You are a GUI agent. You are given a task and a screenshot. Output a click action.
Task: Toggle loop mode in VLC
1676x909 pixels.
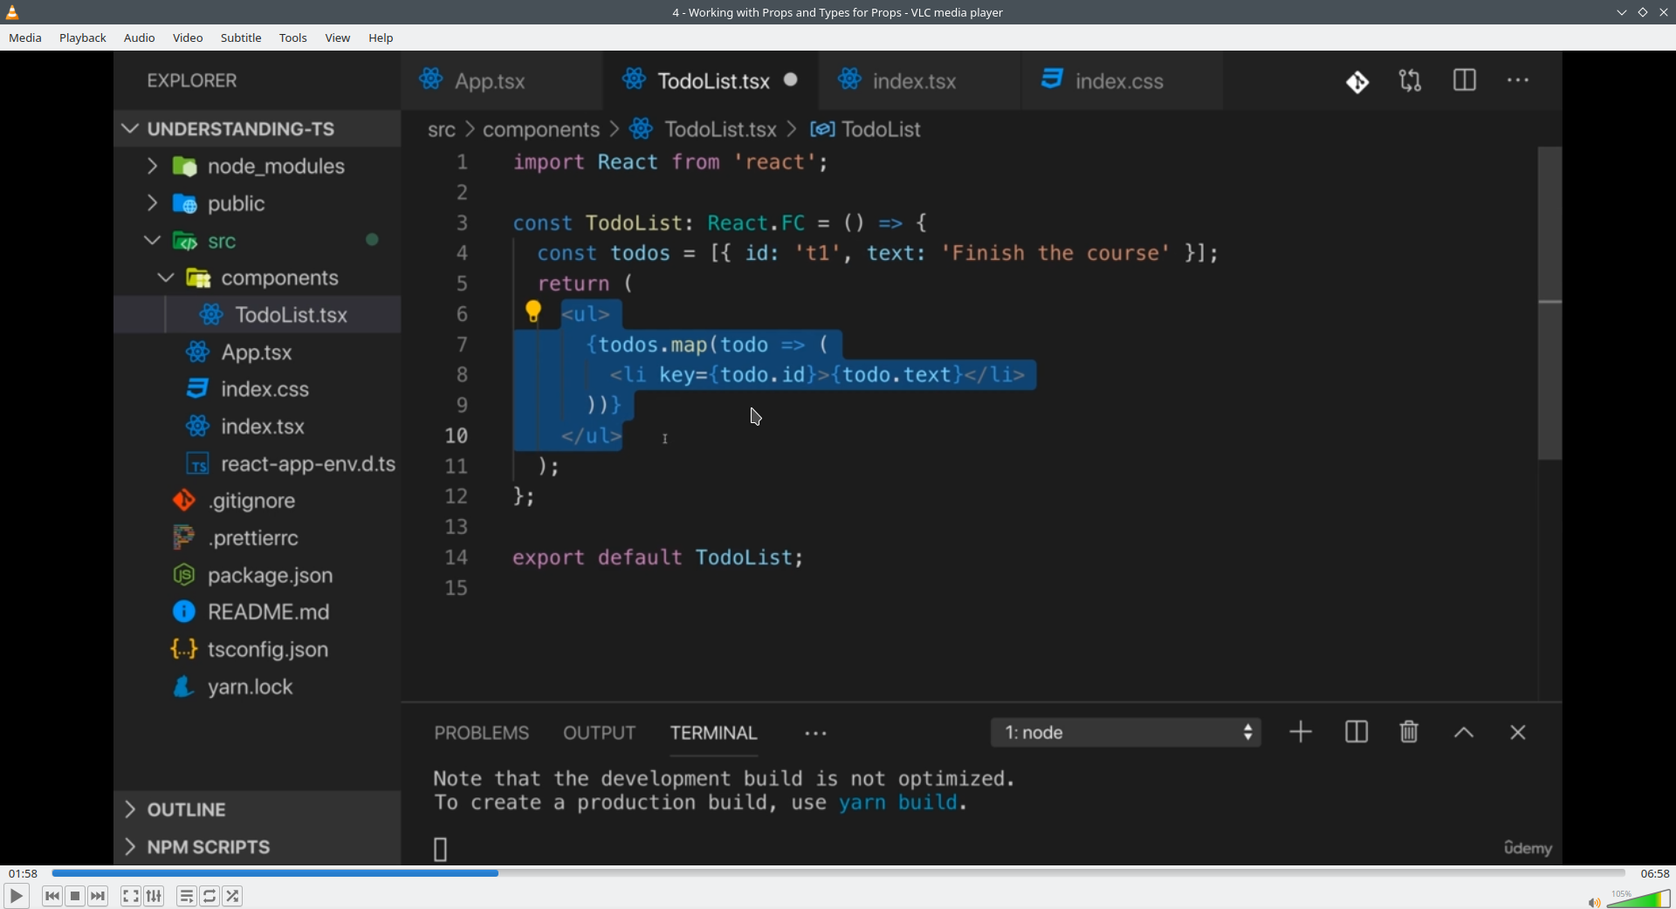tap(210, 896)
